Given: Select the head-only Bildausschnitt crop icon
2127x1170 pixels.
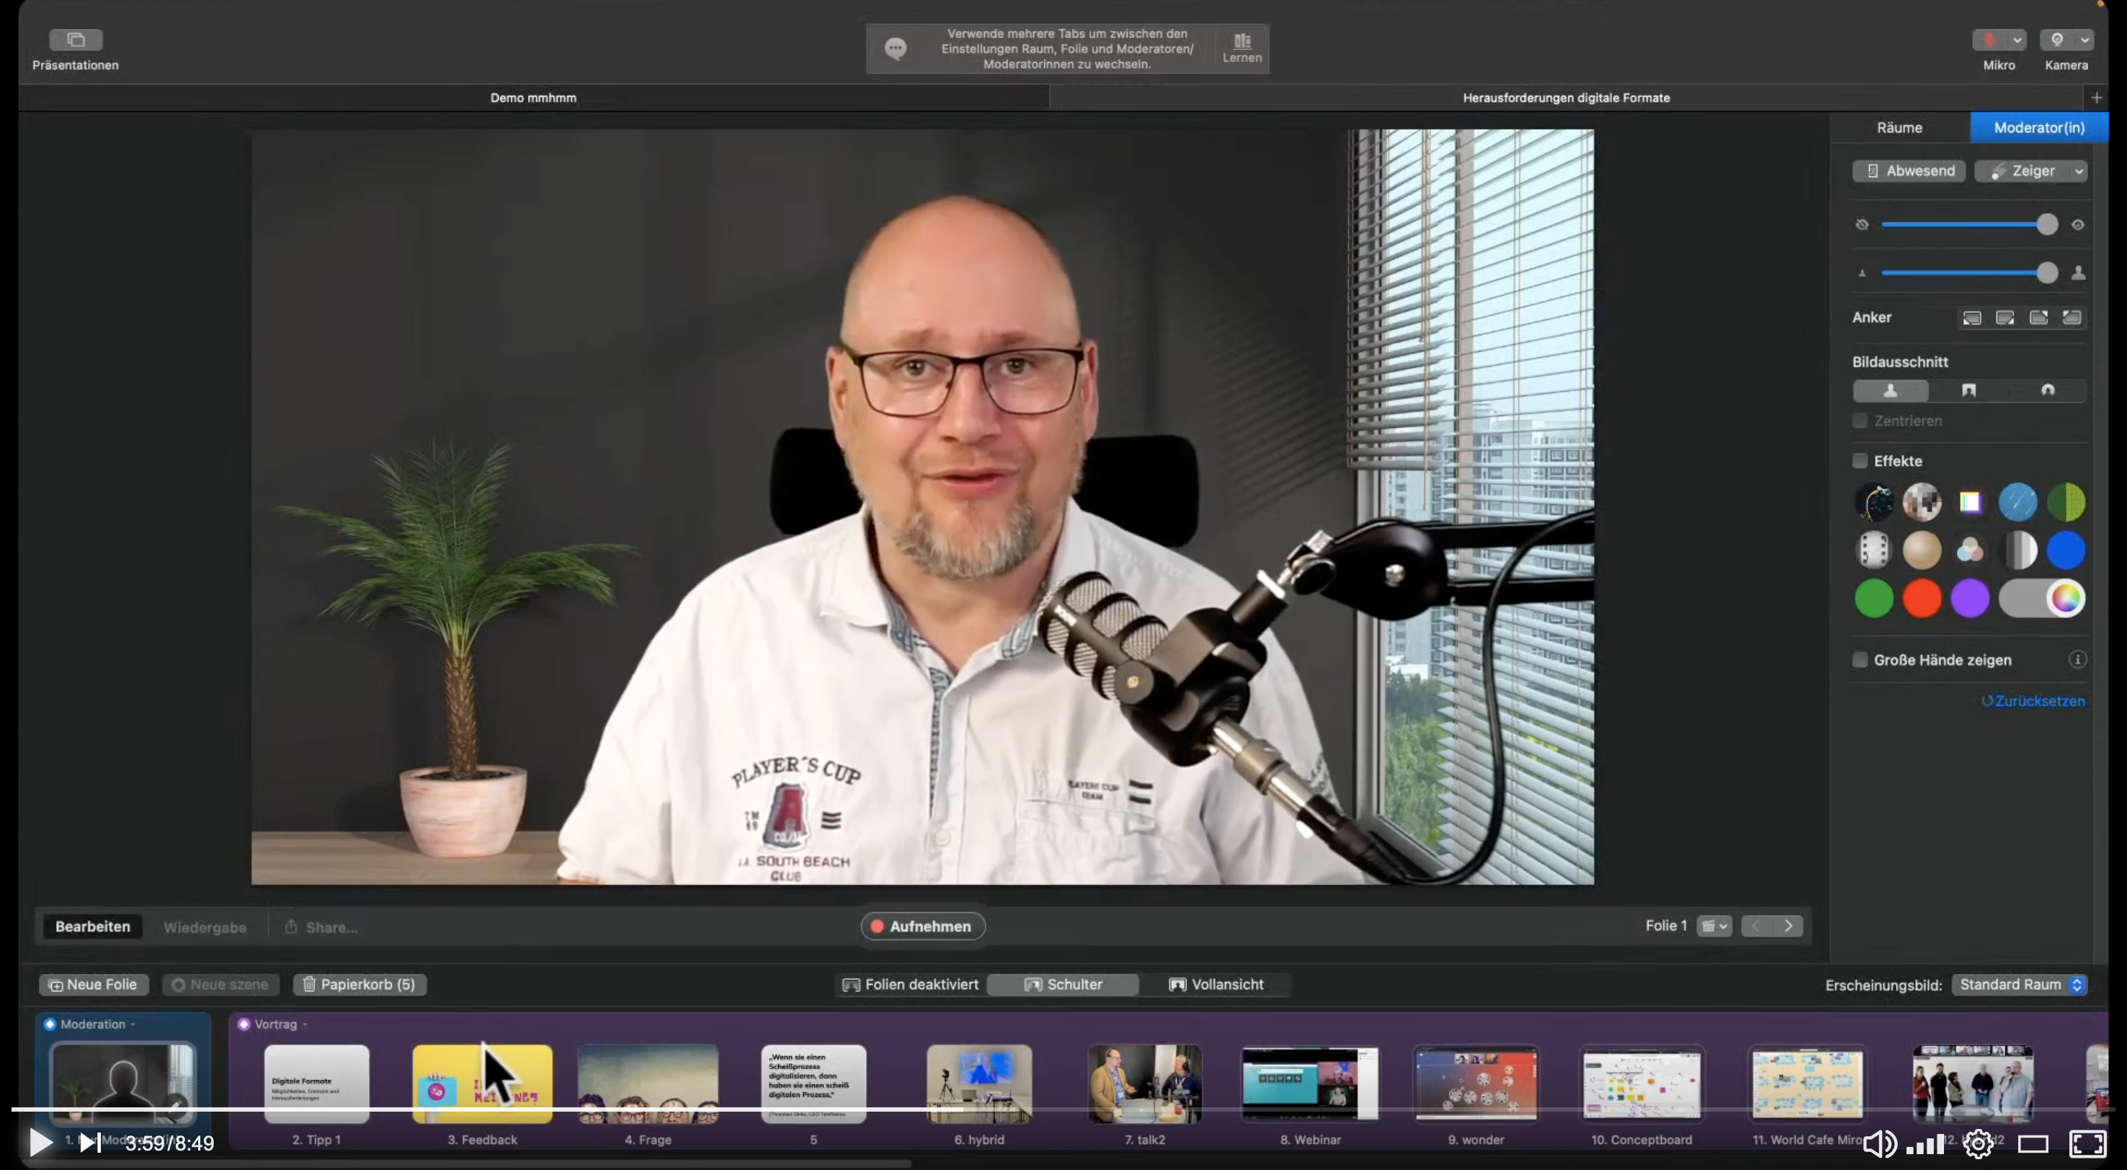Looking at the screenshot, I should (2047, 390).
